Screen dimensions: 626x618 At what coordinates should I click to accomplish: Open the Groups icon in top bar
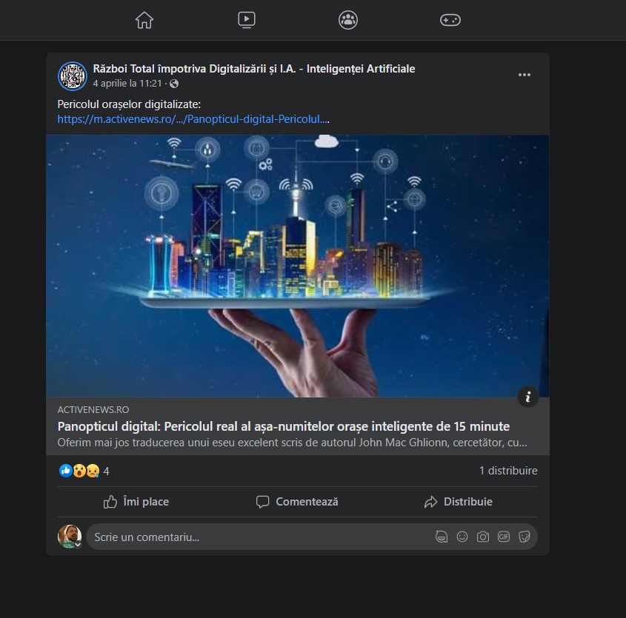click(x=348, y=20)
